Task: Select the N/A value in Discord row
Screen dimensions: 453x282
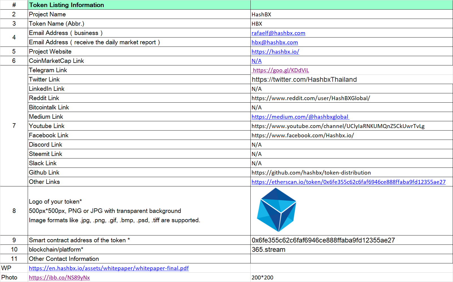Action: pos(352,145)
